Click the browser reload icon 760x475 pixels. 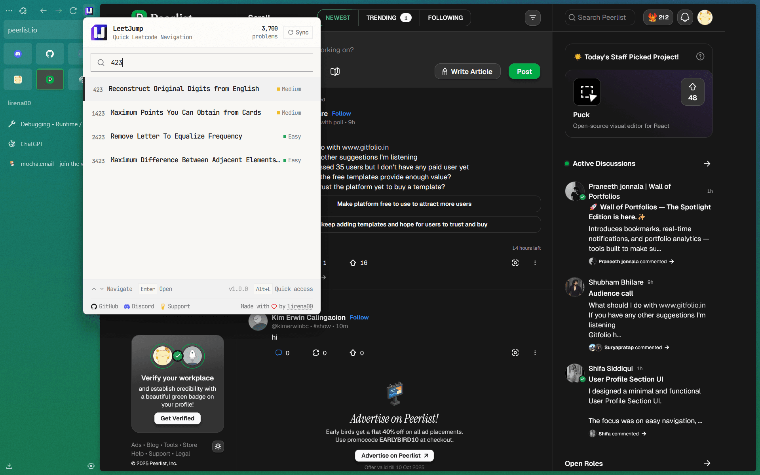pos(73,11)
